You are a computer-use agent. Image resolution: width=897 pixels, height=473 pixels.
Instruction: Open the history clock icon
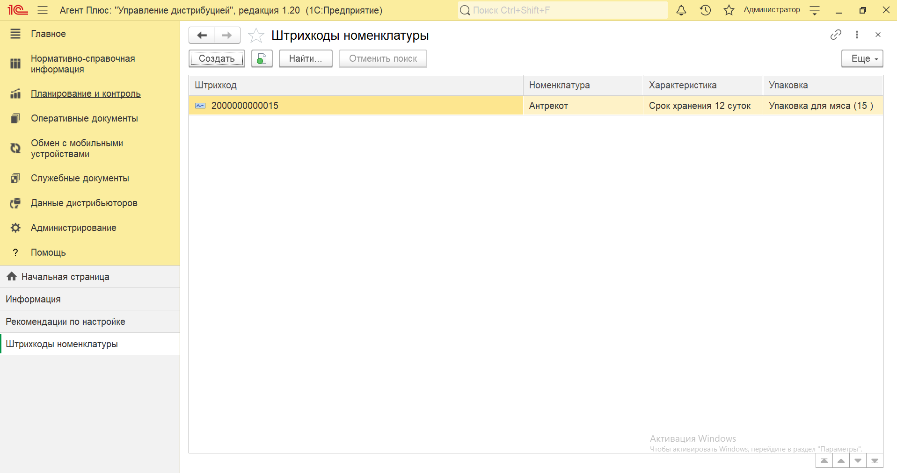point(705,10)
